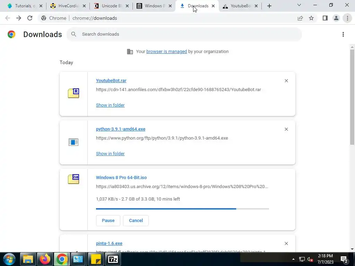Click the Search downloads field
This screenshot has height=266, width=355.
[184, 34]
